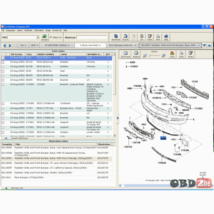Click the Decode VIN car icon
Screen dimensions: 214x214
pyautogui.click(x=44, y=37)
